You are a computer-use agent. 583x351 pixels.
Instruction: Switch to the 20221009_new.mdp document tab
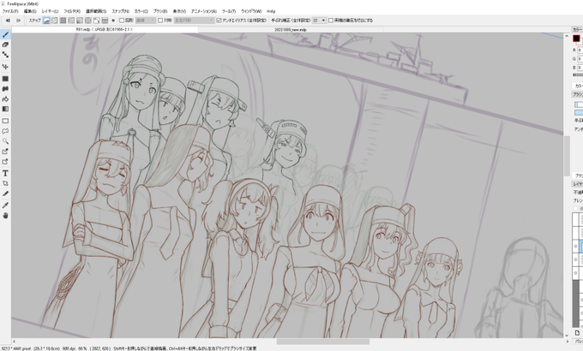pyautogui.click(x=291, y=29)
